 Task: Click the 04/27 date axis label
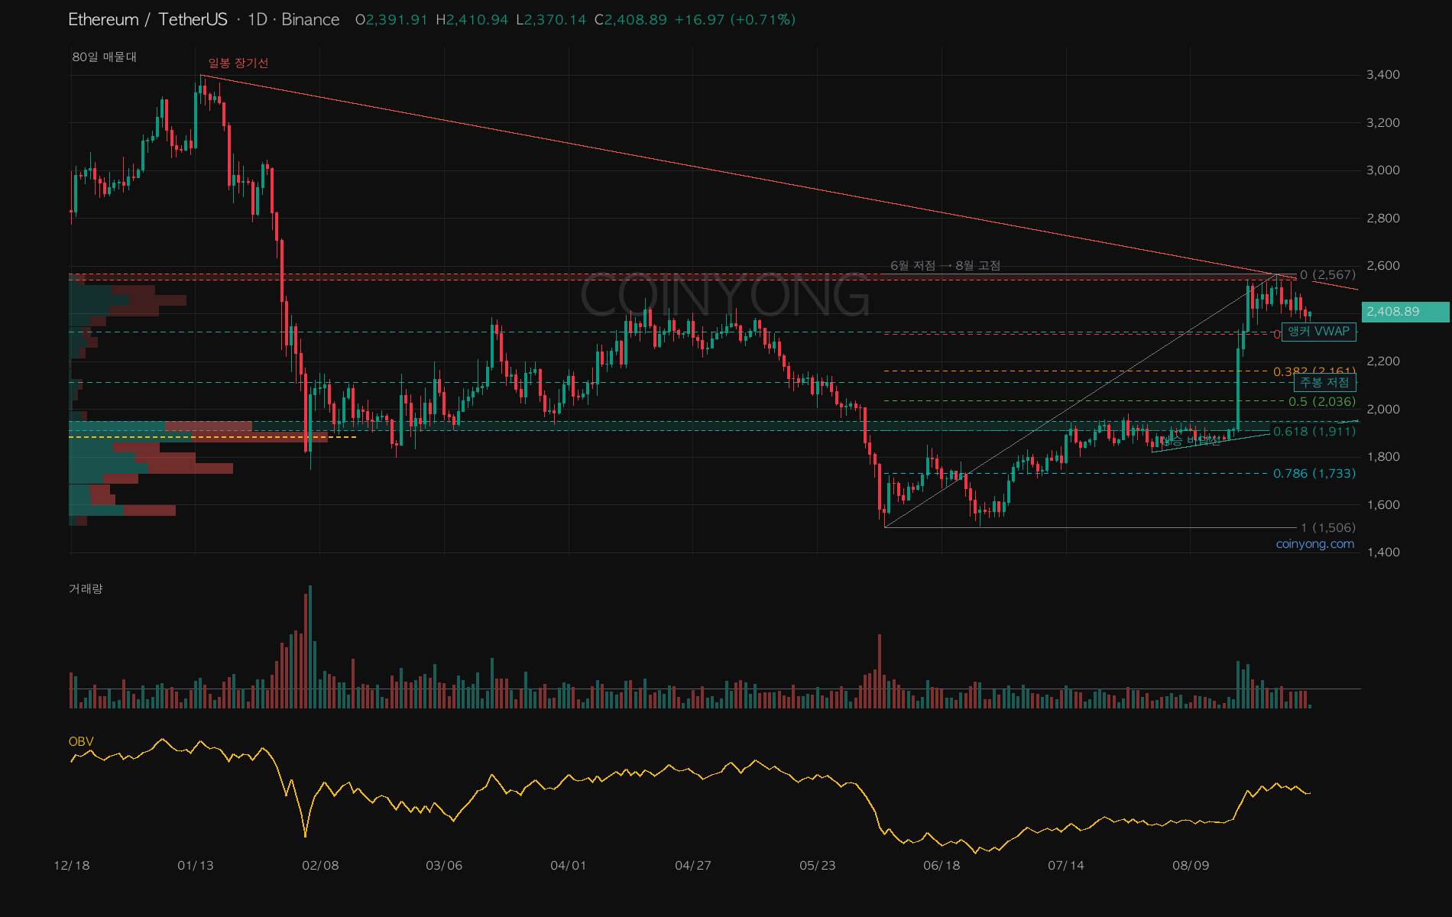coord(693,866)
